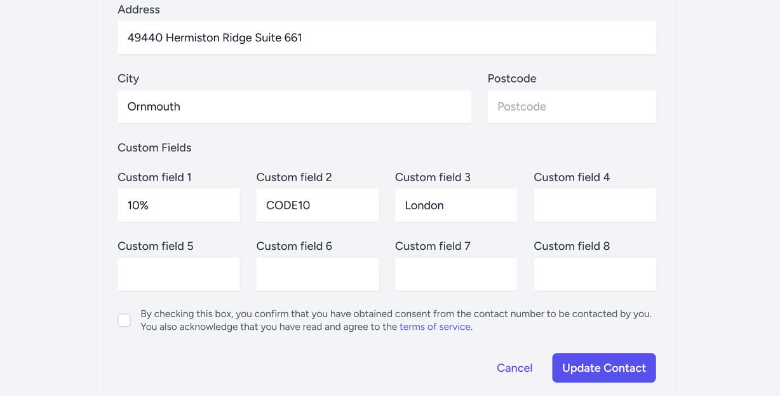Click the Custom Fields section heading
Screen dimensions: 780x396
(x=154, y=147)
